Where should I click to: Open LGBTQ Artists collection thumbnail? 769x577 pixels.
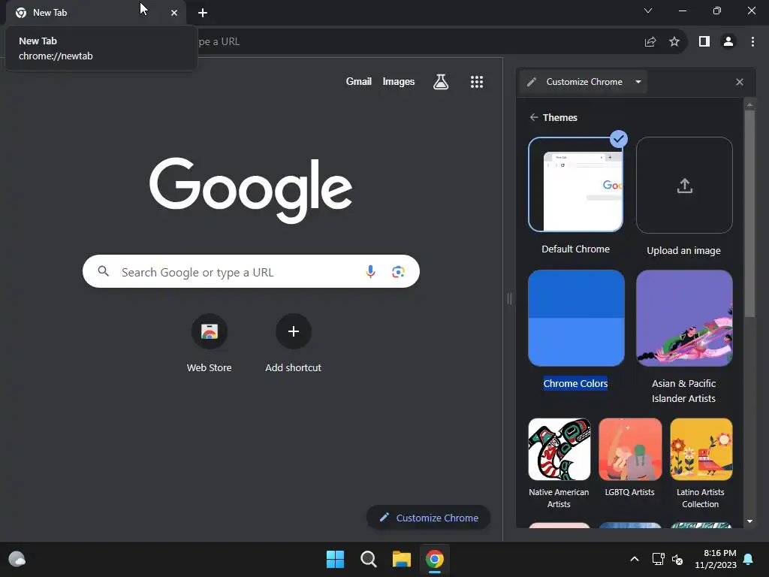coord(630,449)
